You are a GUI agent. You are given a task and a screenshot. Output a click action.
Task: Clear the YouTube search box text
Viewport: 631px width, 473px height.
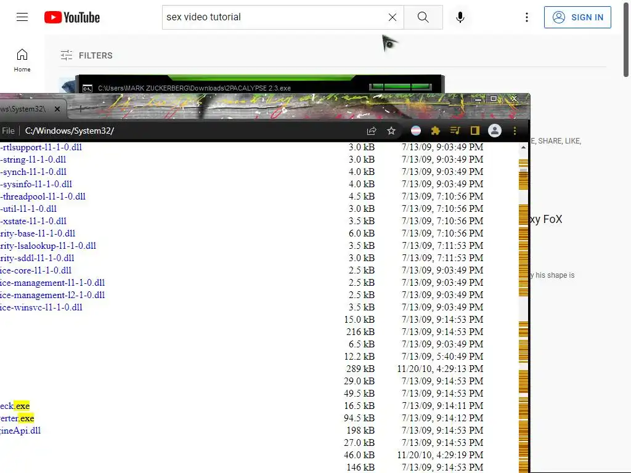(x=393, y=17)
